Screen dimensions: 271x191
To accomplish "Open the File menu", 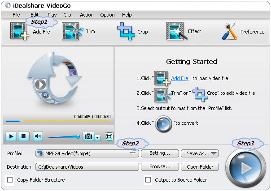I will click(x=16, y=15).
